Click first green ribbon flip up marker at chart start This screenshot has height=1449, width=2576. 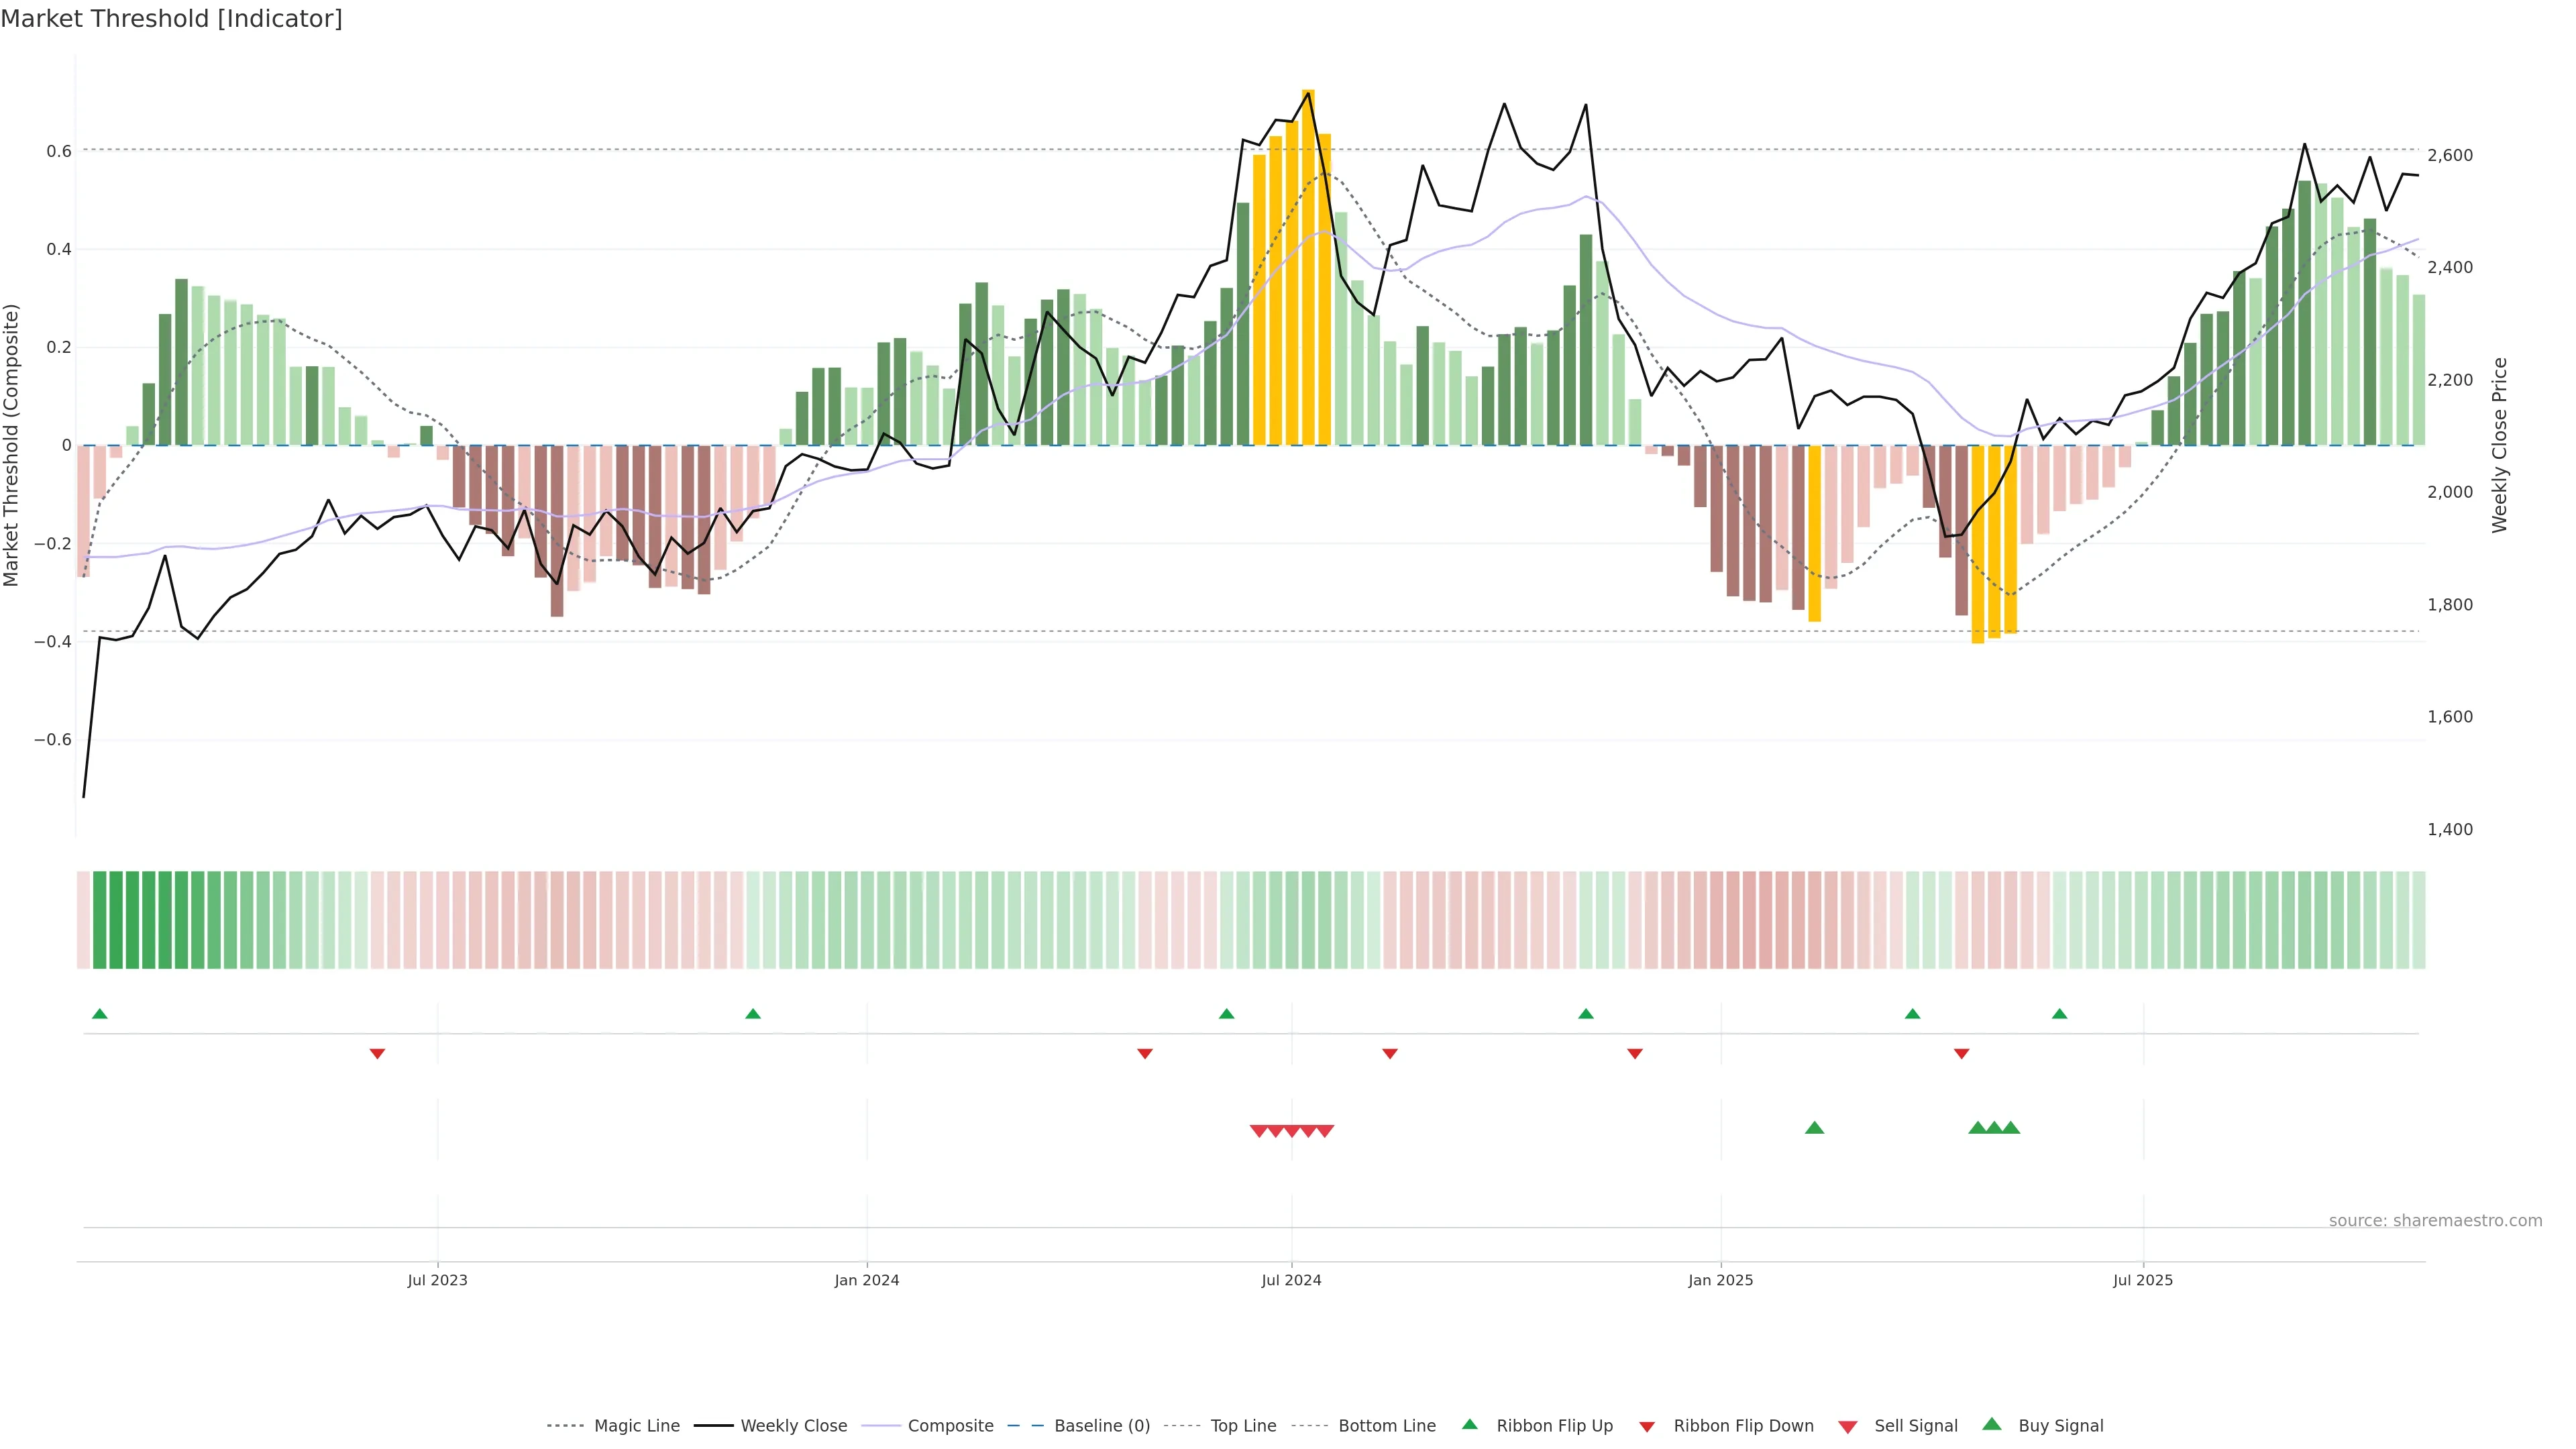(99, 1014)
